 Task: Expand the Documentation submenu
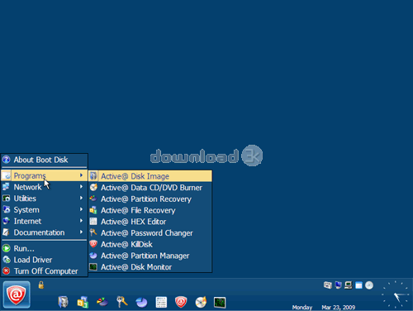pos(44,232)
